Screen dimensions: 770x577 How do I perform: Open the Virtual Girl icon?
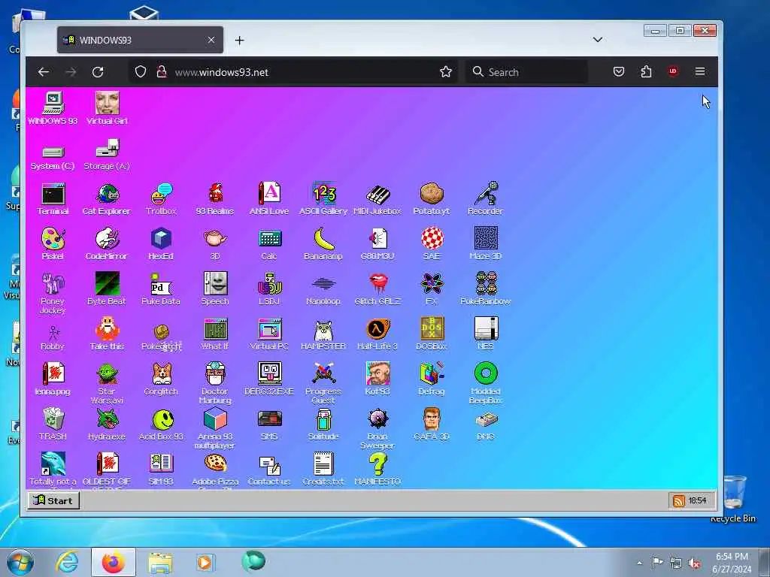tap(107, 108)
